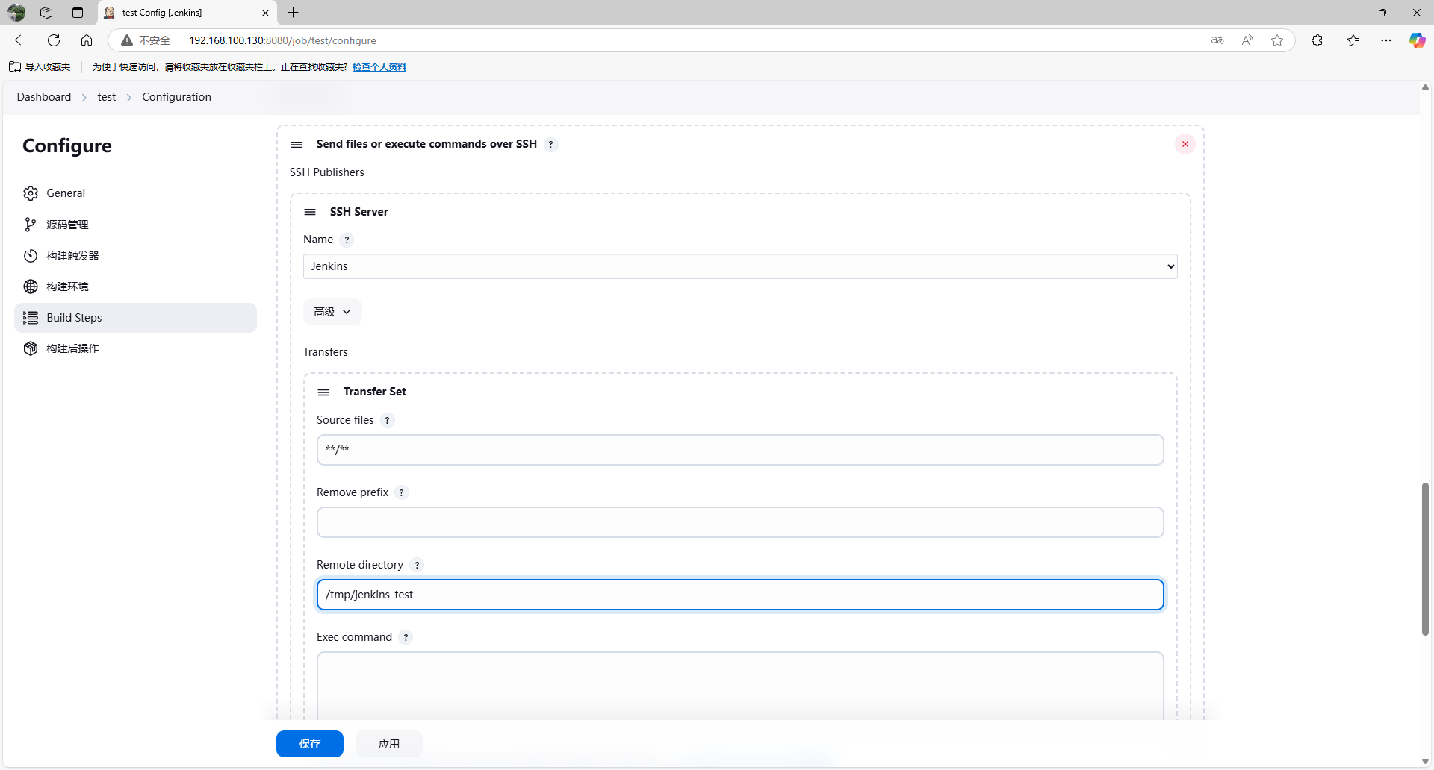Screen dimensions: 1434x770
Task: Click the red delete build step icon
Action: pos(1185,144)
